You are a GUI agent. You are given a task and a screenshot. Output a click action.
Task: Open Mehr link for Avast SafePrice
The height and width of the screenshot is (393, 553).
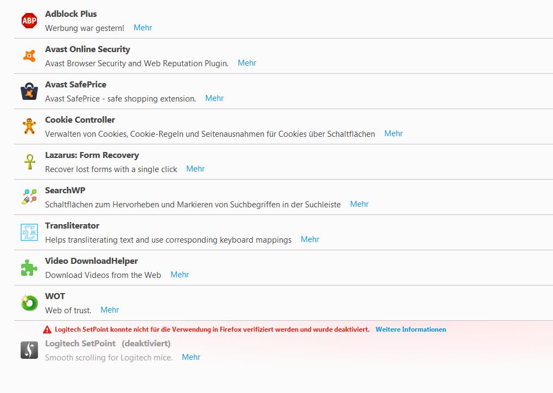pyautogui.click(x=214, y=98)
